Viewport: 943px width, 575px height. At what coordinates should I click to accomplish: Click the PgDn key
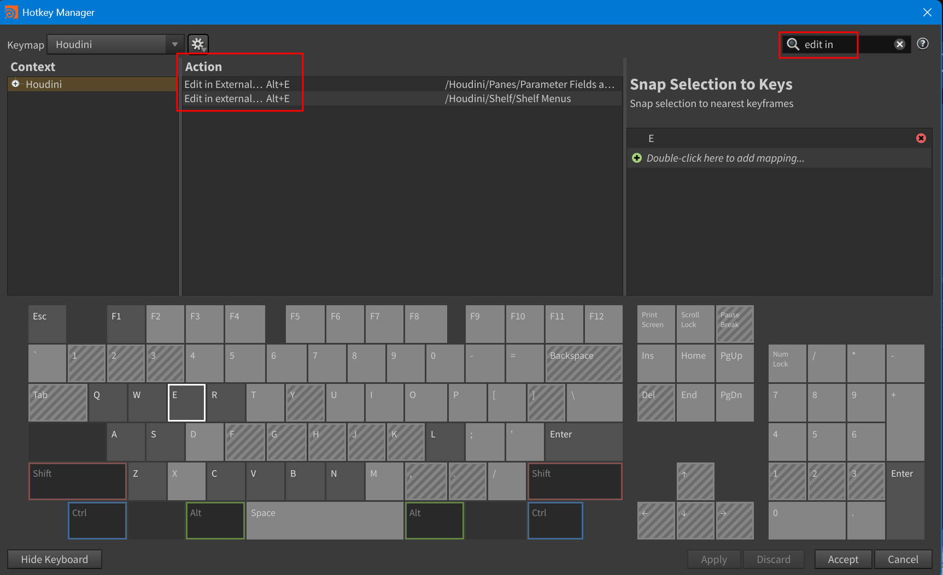click(x=735, y=402)
